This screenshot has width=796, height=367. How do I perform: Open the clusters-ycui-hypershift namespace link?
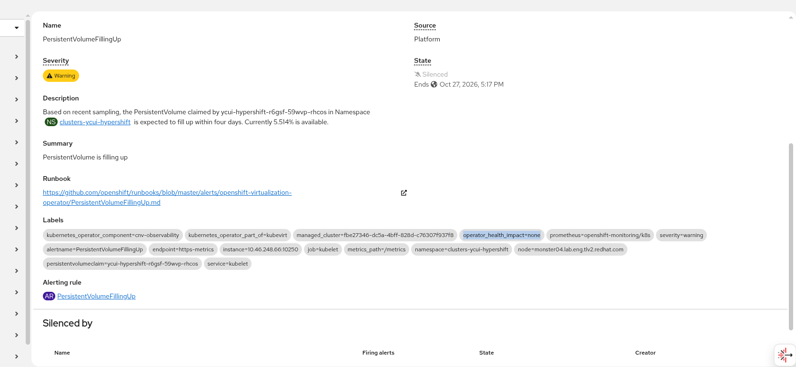(x=95, y=122)
